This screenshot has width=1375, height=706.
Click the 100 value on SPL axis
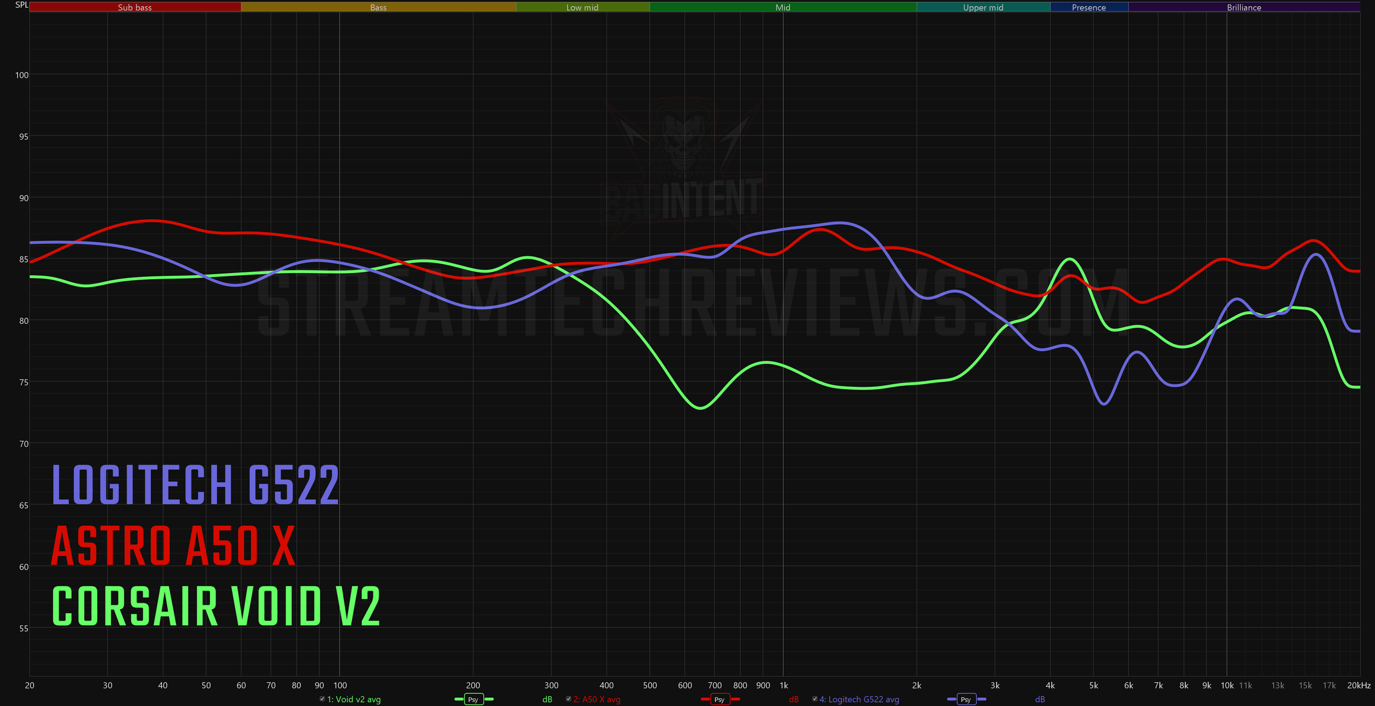click(21, 75)
